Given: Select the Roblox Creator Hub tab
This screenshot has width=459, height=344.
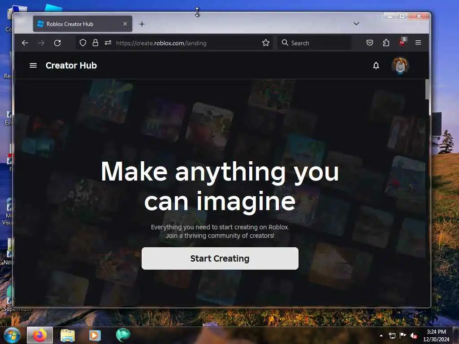Looking at the screenshot, I should click(82, 24).
